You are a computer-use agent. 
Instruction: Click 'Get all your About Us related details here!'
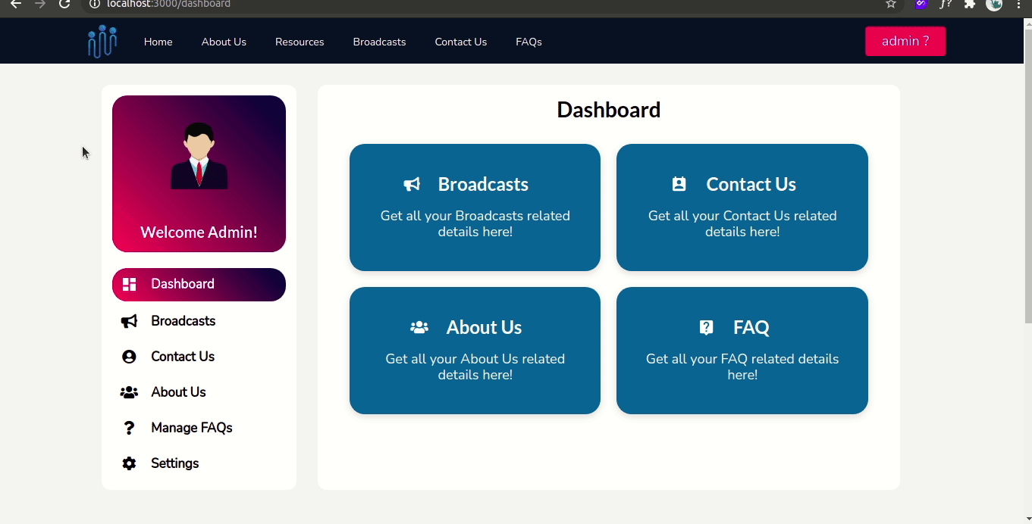click(475, 366)
